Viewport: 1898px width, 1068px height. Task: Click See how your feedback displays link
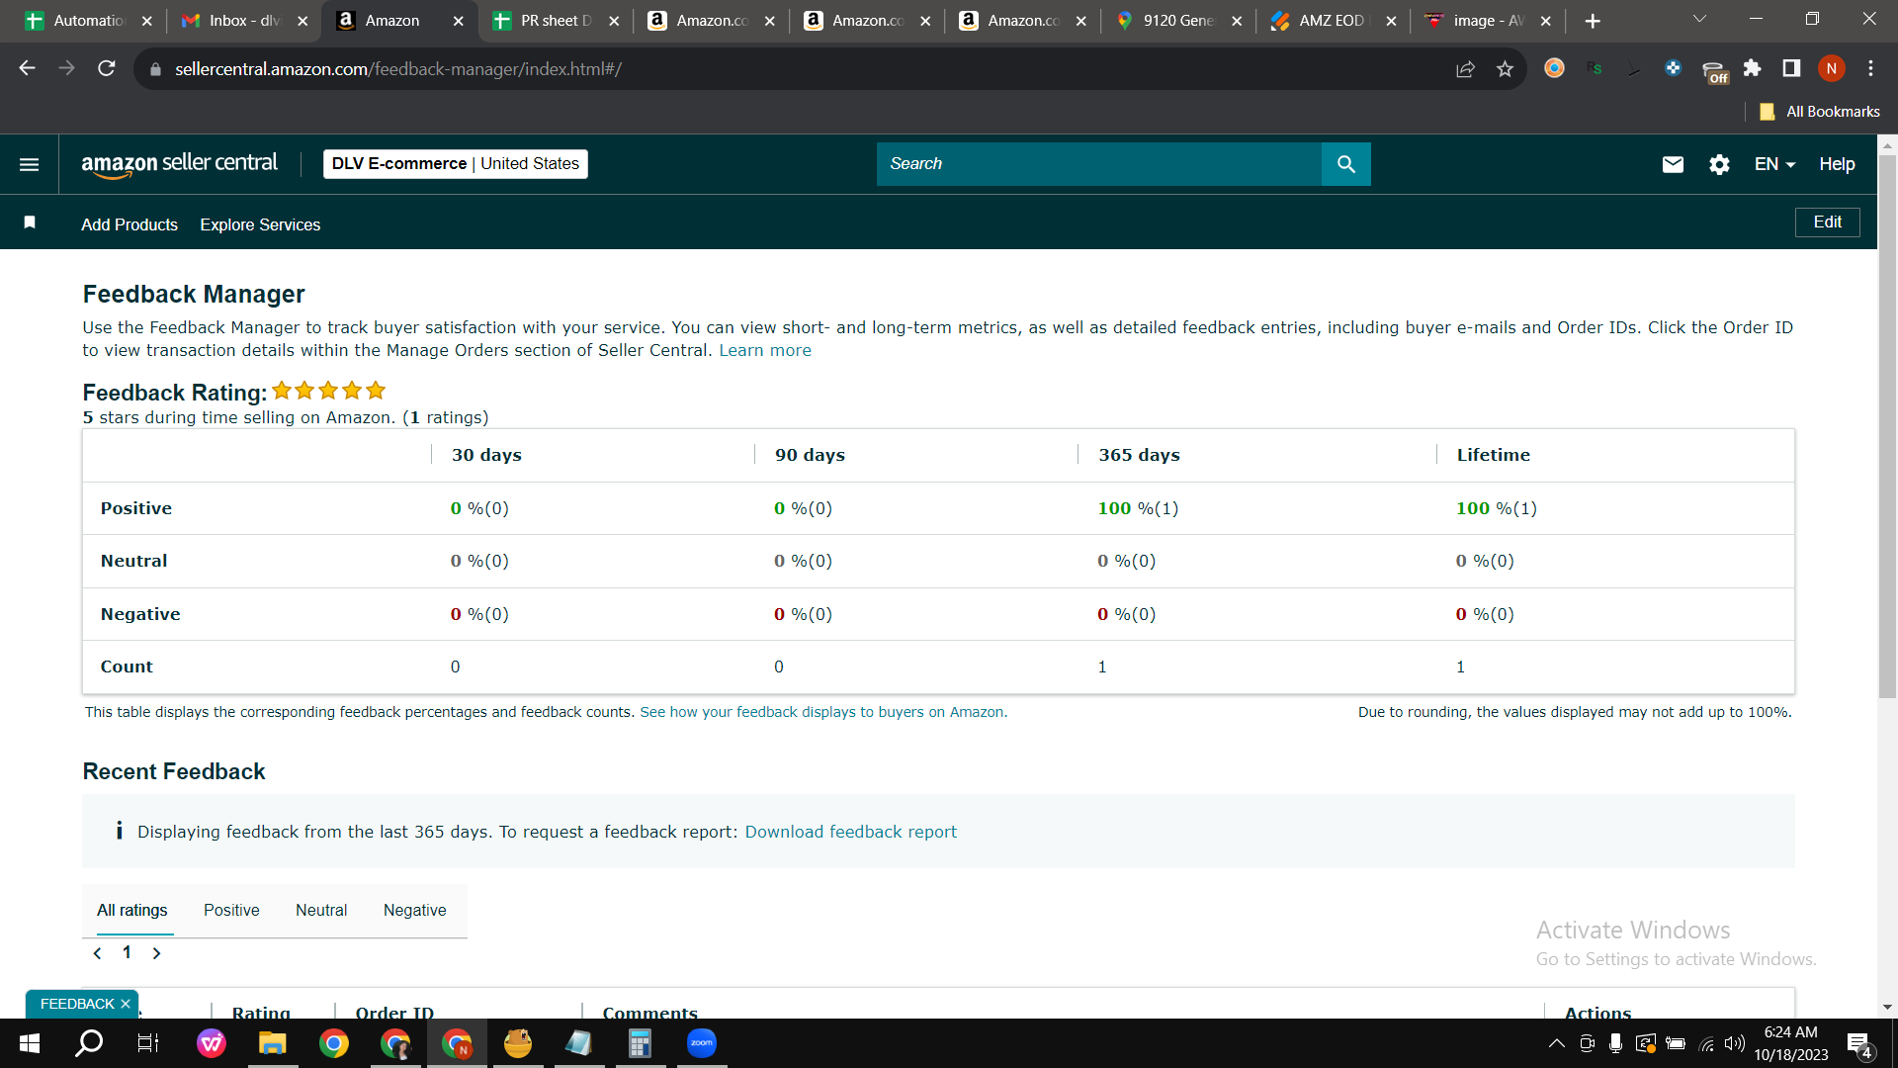point(823,712)
